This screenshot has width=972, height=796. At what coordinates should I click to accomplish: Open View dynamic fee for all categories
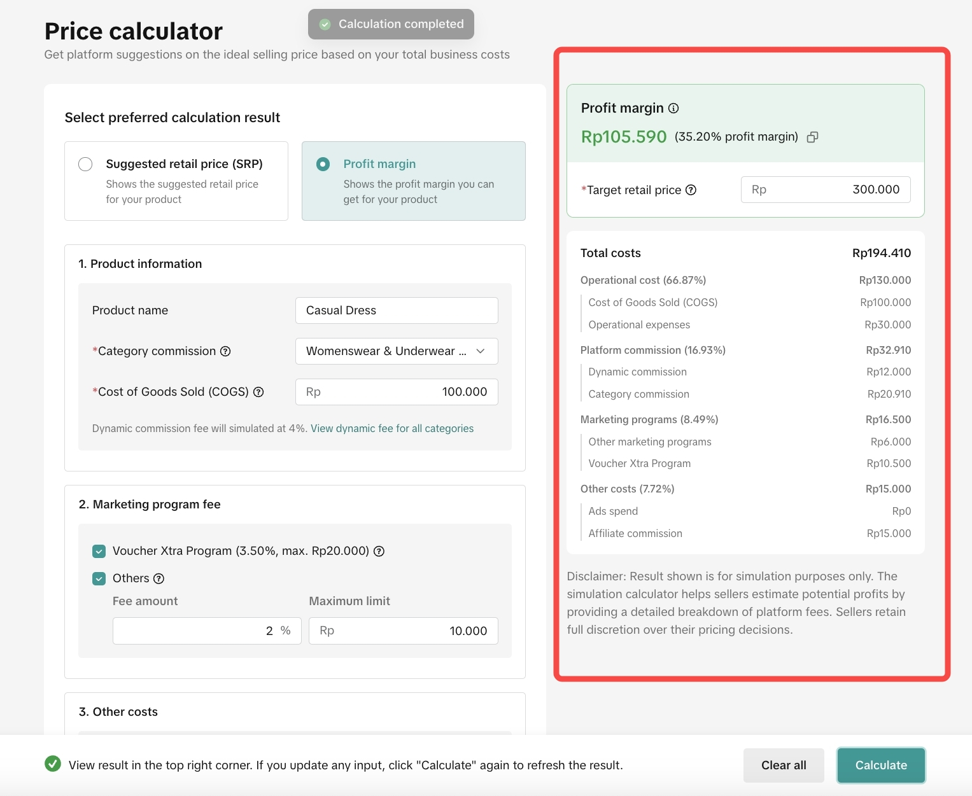pyautogui.click(x=391, y=428)
